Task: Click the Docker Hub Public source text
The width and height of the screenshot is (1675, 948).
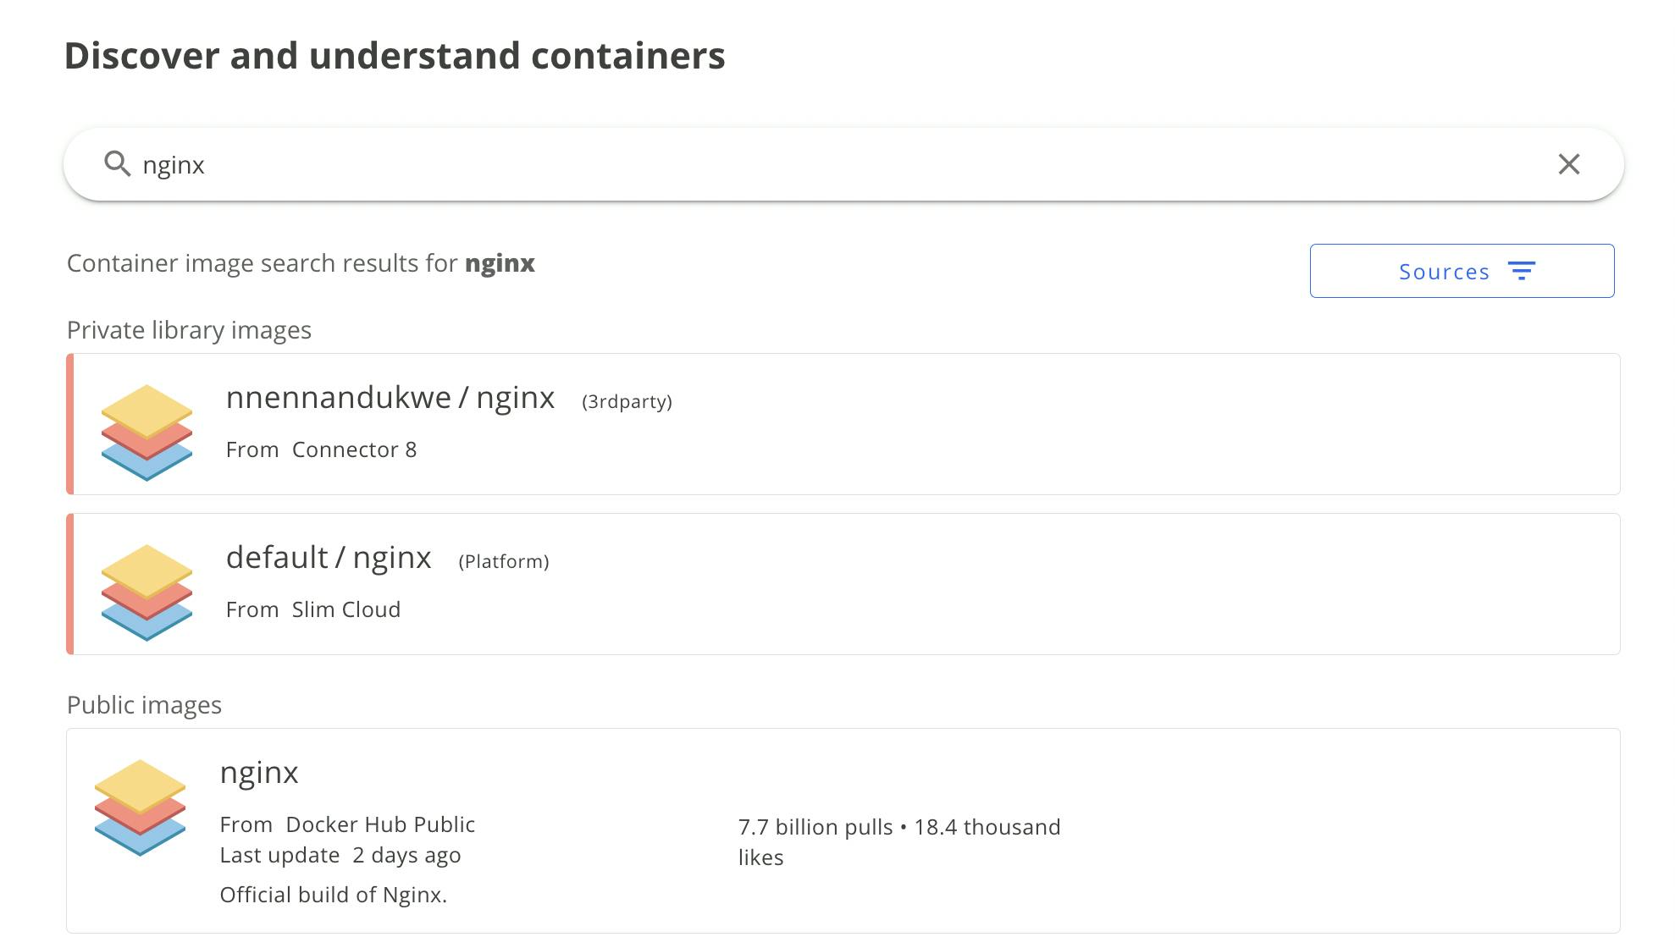Action: 380,824
